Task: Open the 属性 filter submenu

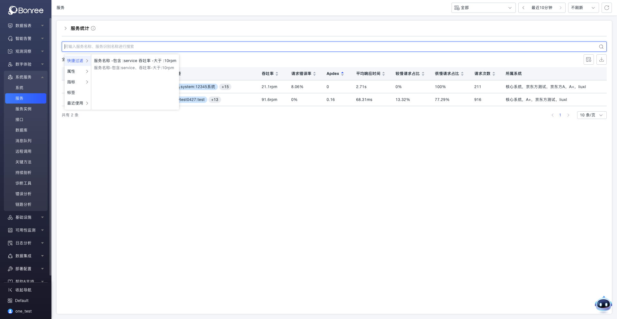Action: pos(77,71)
